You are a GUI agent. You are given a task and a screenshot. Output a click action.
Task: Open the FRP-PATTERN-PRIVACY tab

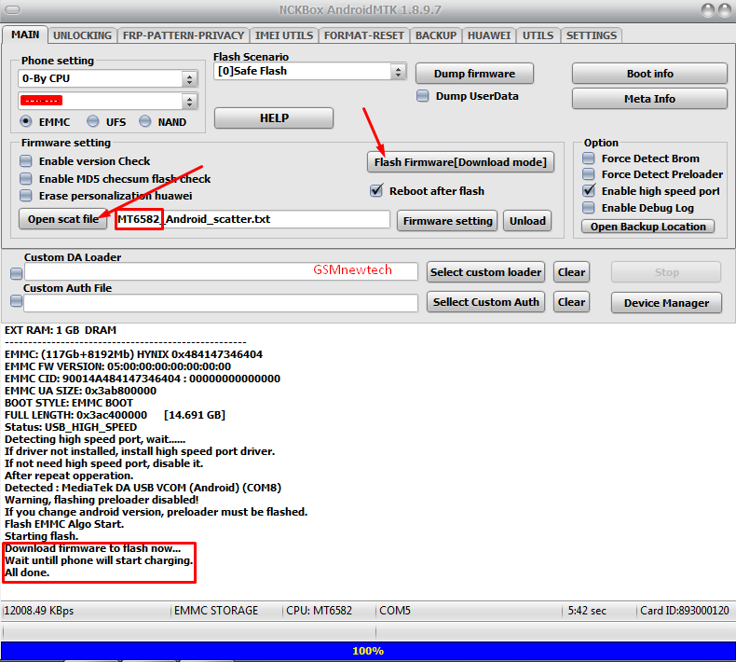(183, 35)
